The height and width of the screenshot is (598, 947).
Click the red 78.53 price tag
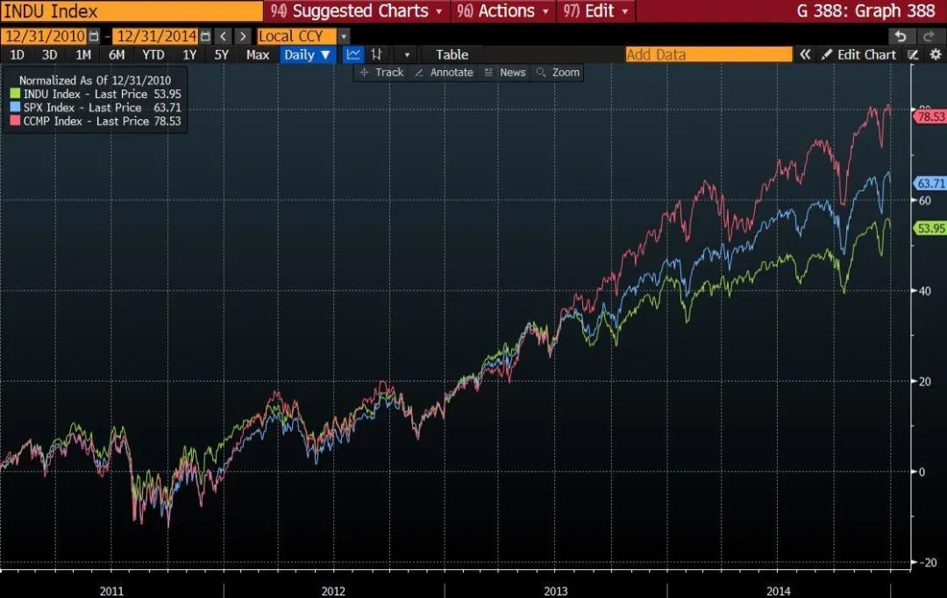click(929, 116)
